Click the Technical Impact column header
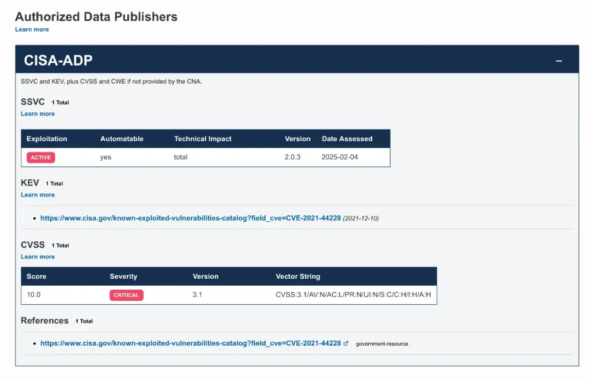Screen dimensions: 590x379 (x=202, y=139)
